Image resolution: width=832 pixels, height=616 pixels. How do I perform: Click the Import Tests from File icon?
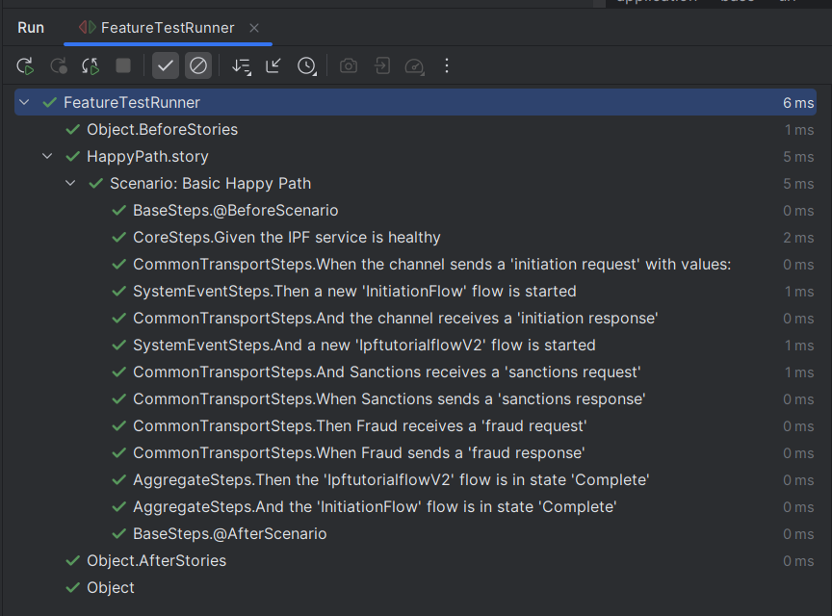coord(380,65)
